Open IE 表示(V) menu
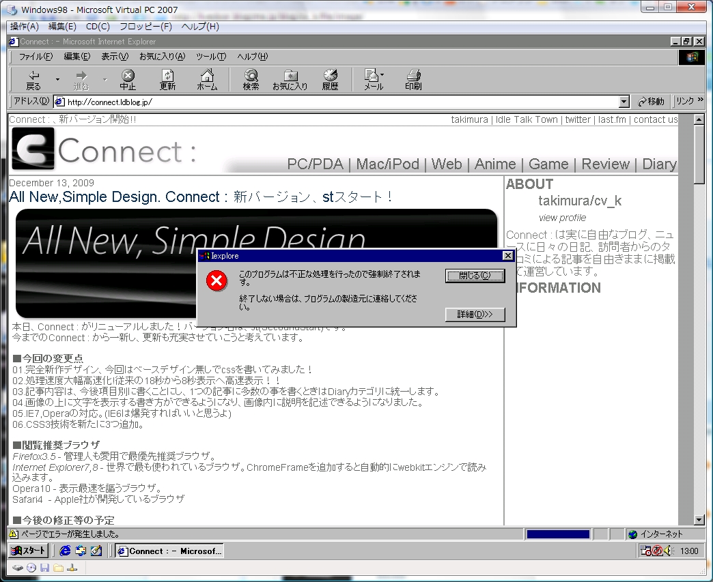Screen dimensions: 713x582 tap(115, 57)
